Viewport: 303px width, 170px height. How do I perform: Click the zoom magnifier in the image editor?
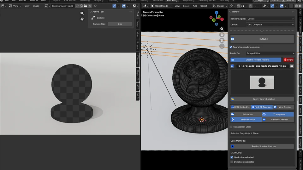[82, 13]
